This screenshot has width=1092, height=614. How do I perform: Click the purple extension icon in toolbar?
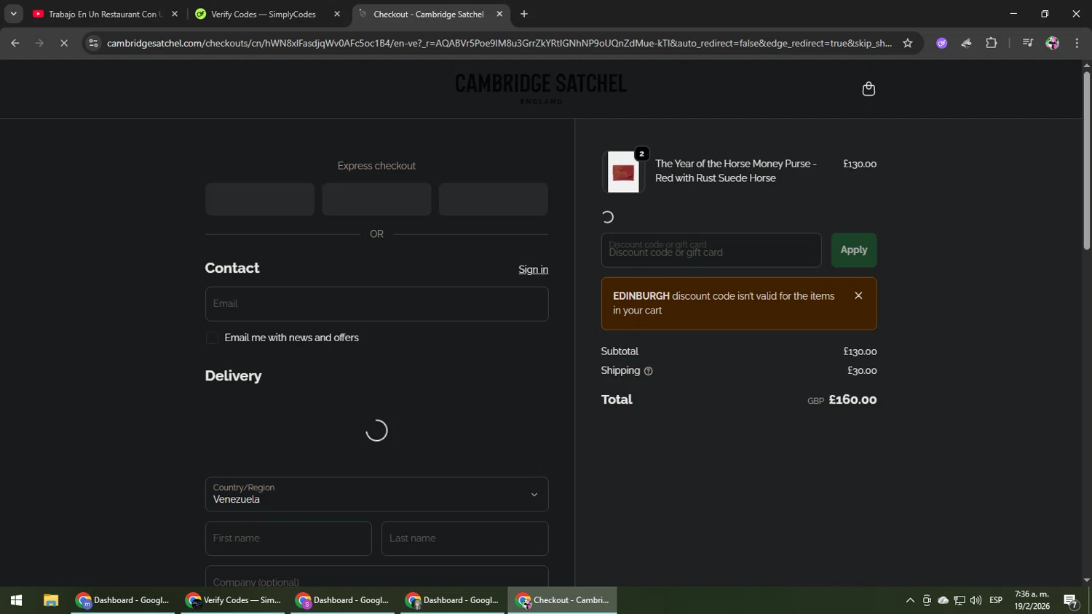coord(941,43)
